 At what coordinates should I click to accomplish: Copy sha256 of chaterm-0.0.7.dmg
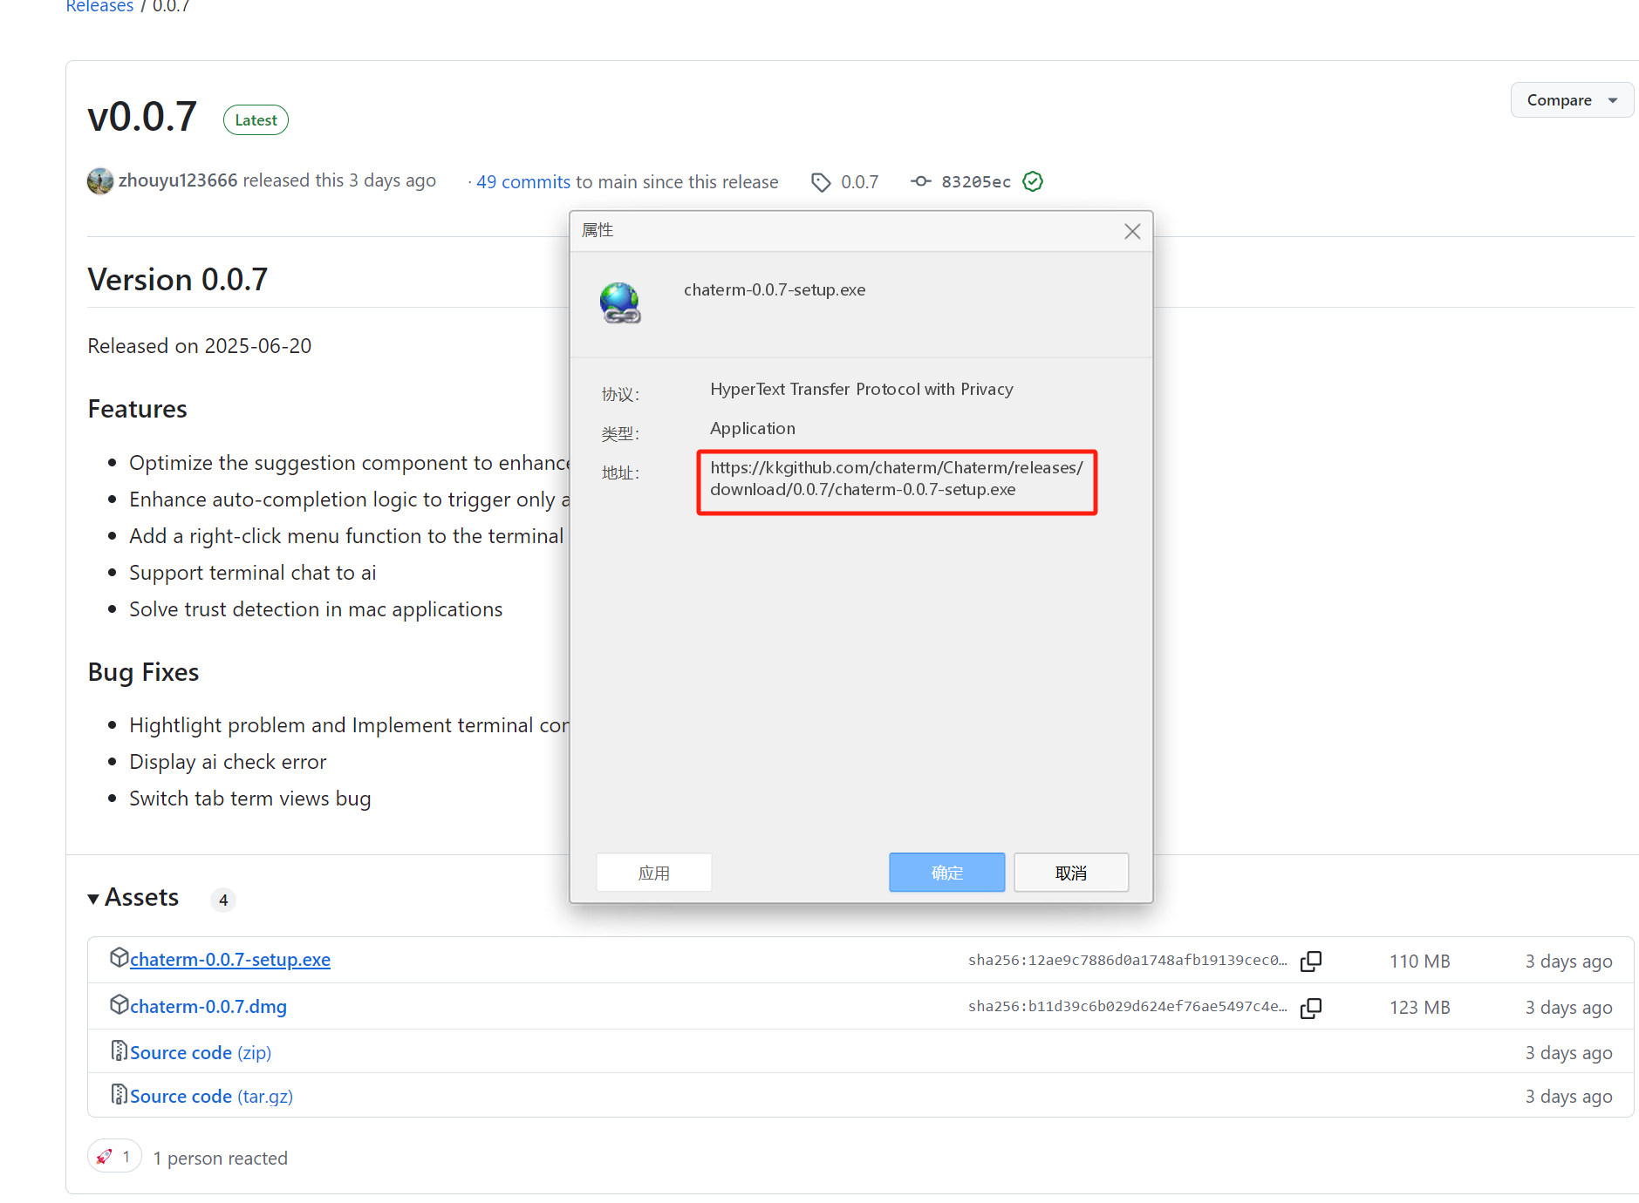coord(1311,1008)
